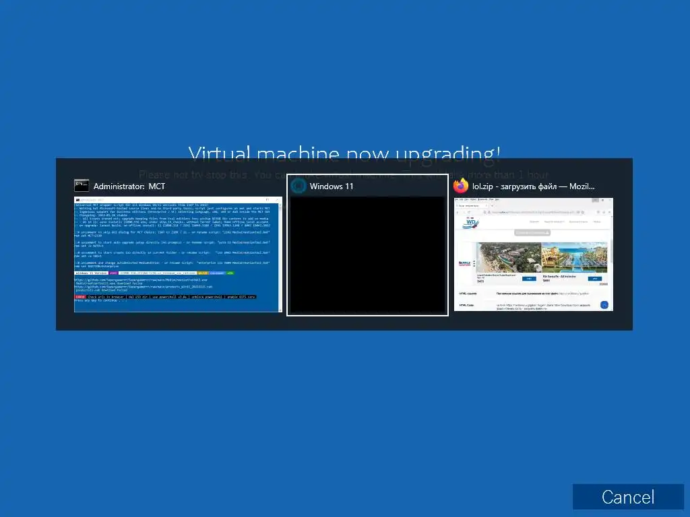This screenshot has height=517, width=690.
Task: Click the command prompt icon beside Administrator: MCT
Action: [82, 186]
